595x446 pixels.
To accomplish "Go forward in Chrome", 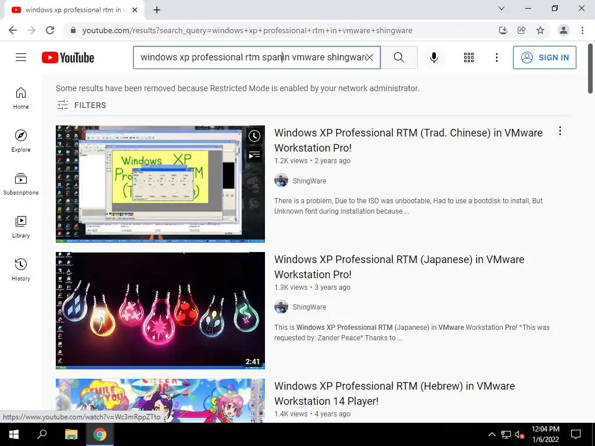I will [x=31, y=30].
